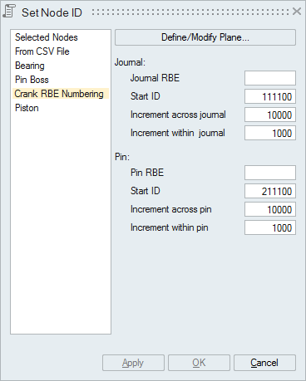Click the Increment across pin field
The width and height of the screenshot is (306, 381).
click(270, 209)
